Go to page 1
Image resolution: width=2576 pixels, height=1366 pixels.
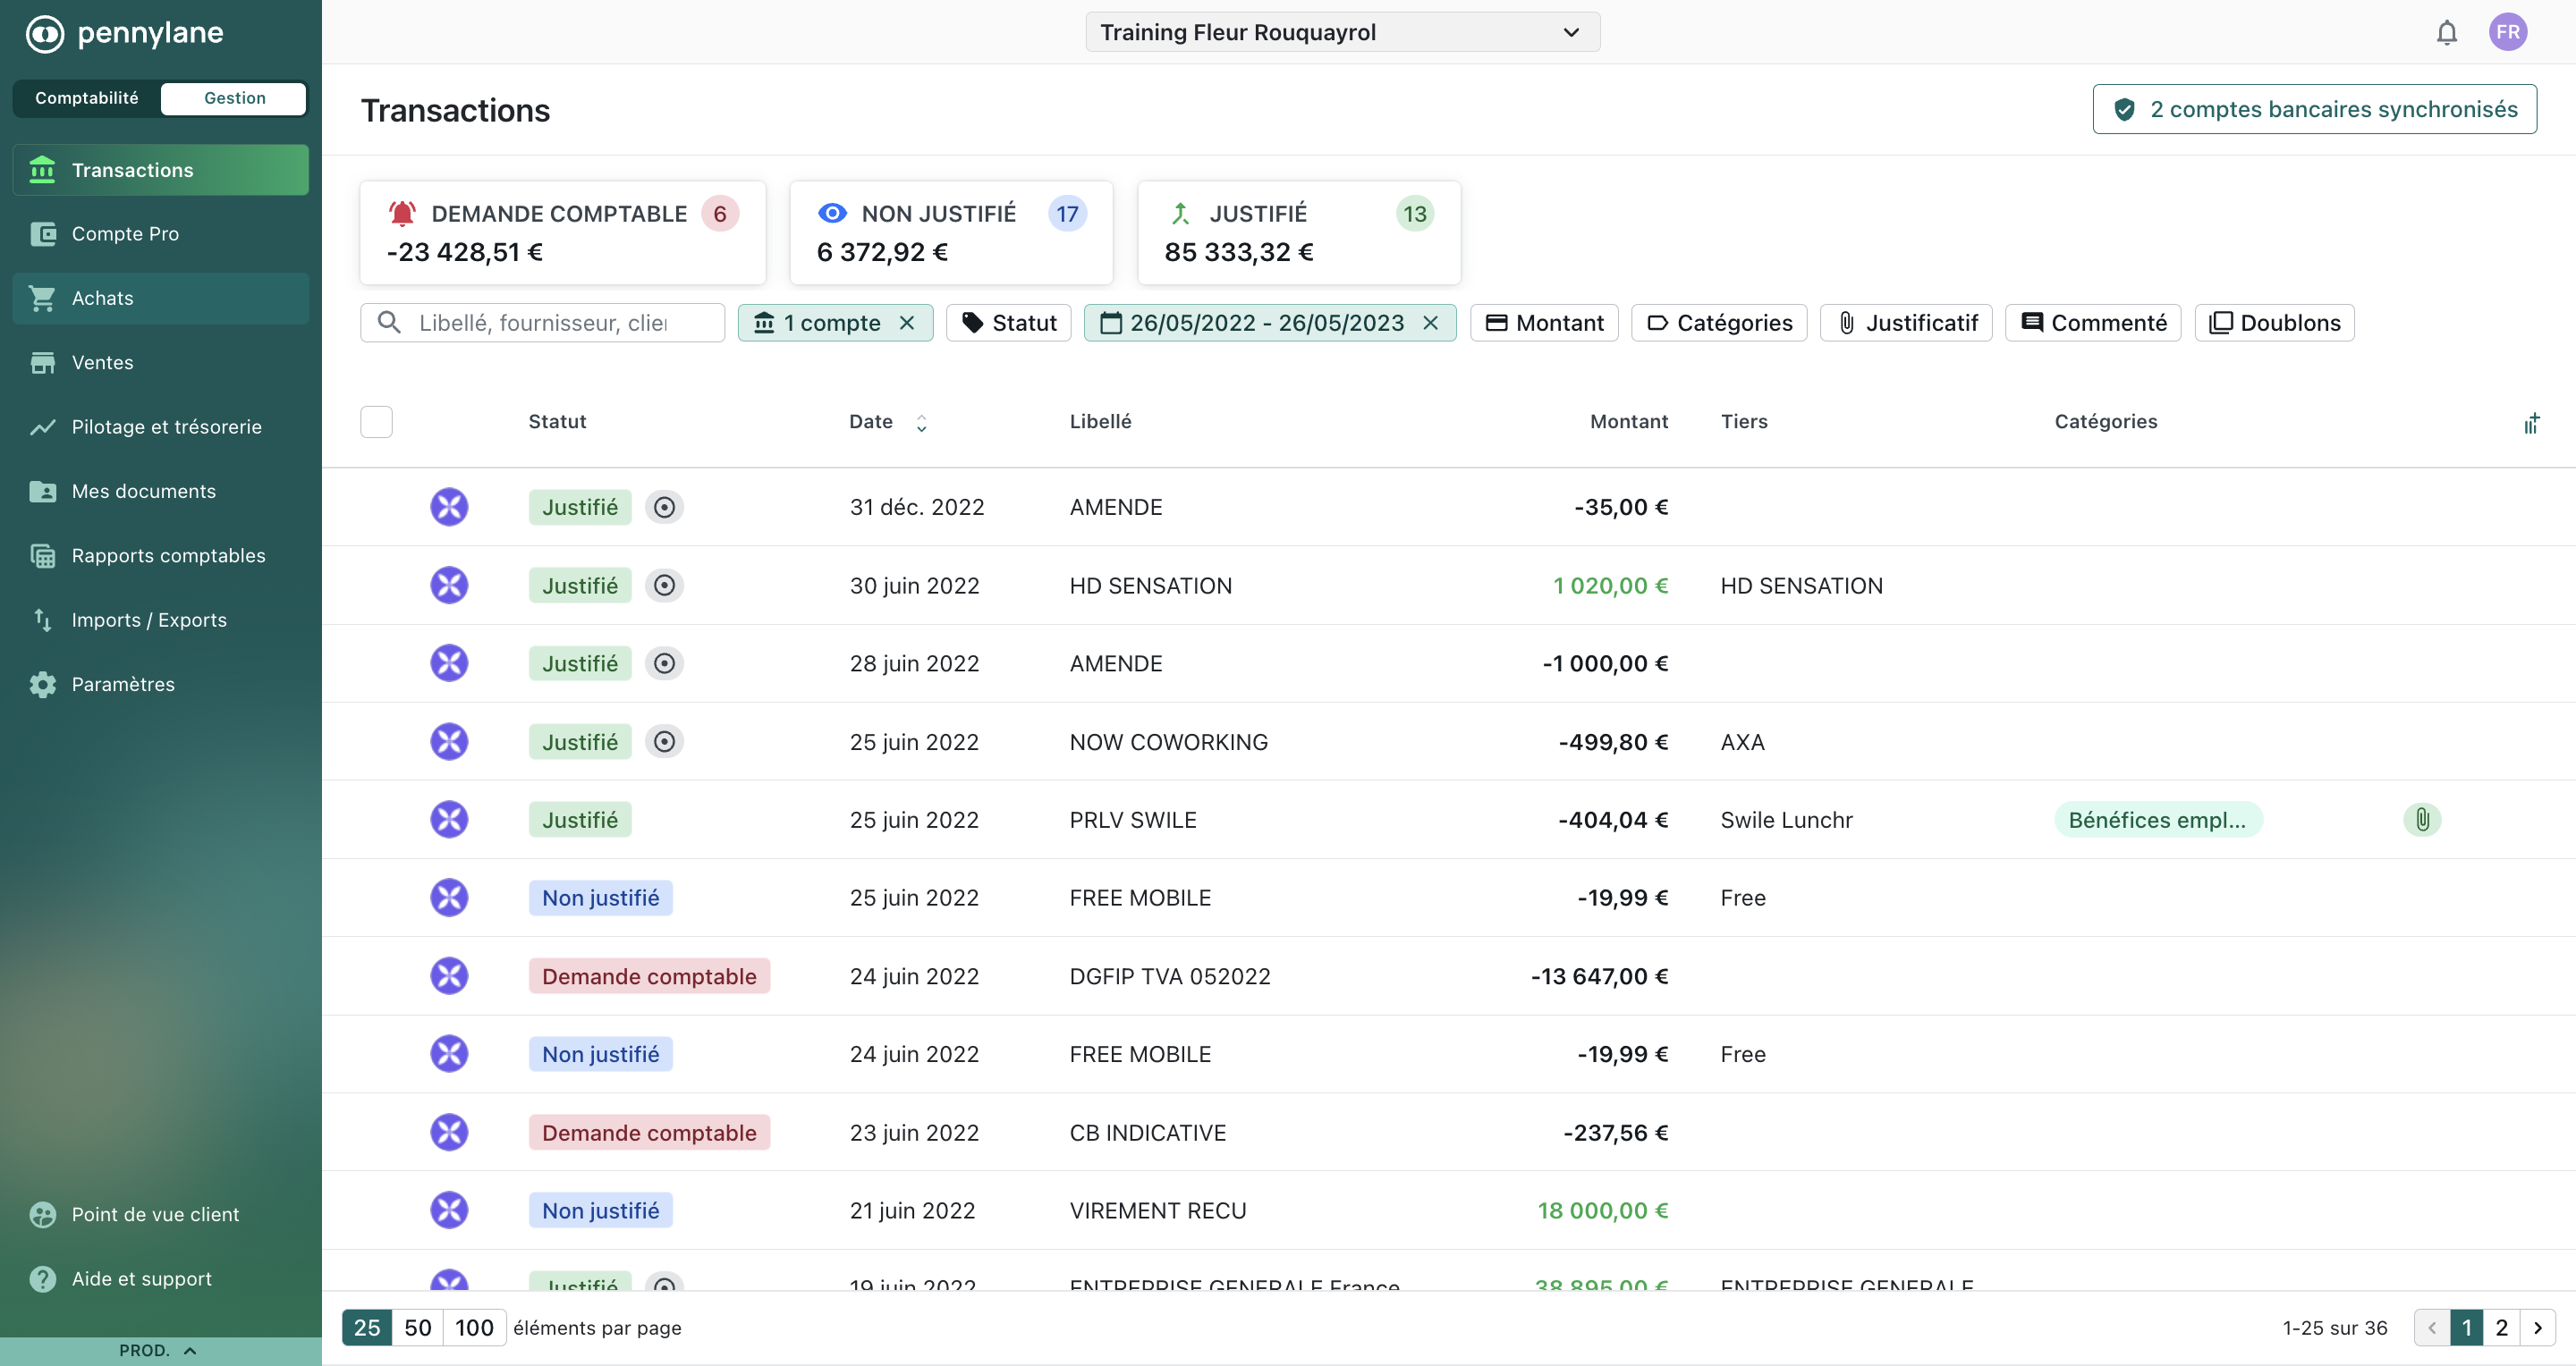coord(2466,1327)
